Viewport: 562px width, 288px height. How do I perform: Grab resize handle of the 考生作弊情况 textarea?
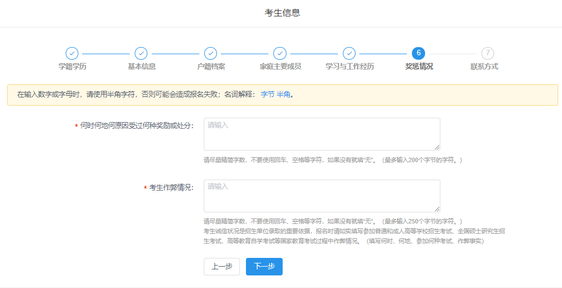click(x=437, y=209)
